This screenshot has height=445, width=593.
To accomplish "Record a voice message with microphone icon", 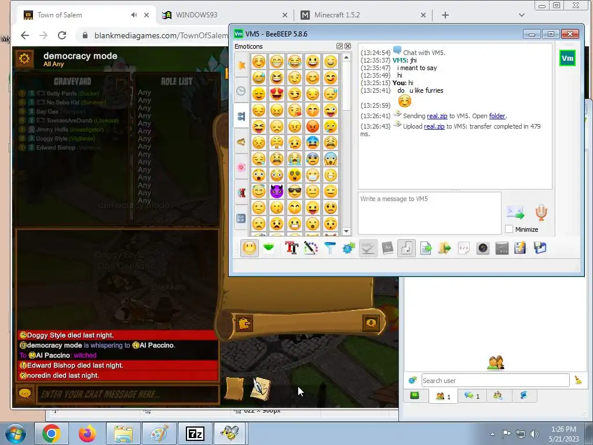I will pyautogui.click(x=541, y=213).
